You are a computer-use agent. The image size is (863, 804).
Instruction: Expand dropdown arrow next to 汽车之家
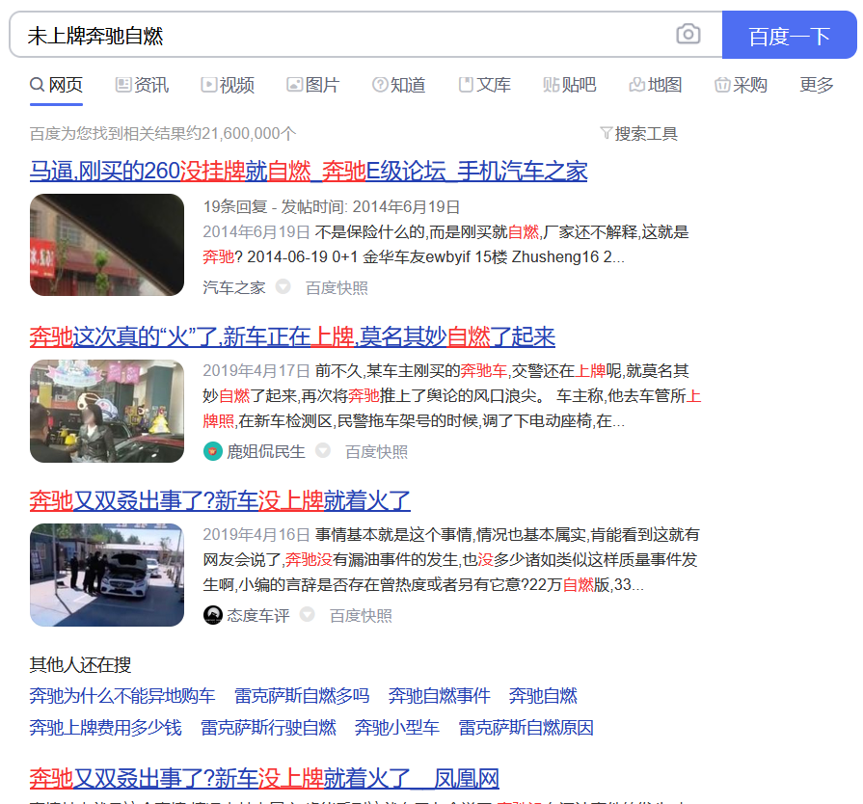coord(283,286)
